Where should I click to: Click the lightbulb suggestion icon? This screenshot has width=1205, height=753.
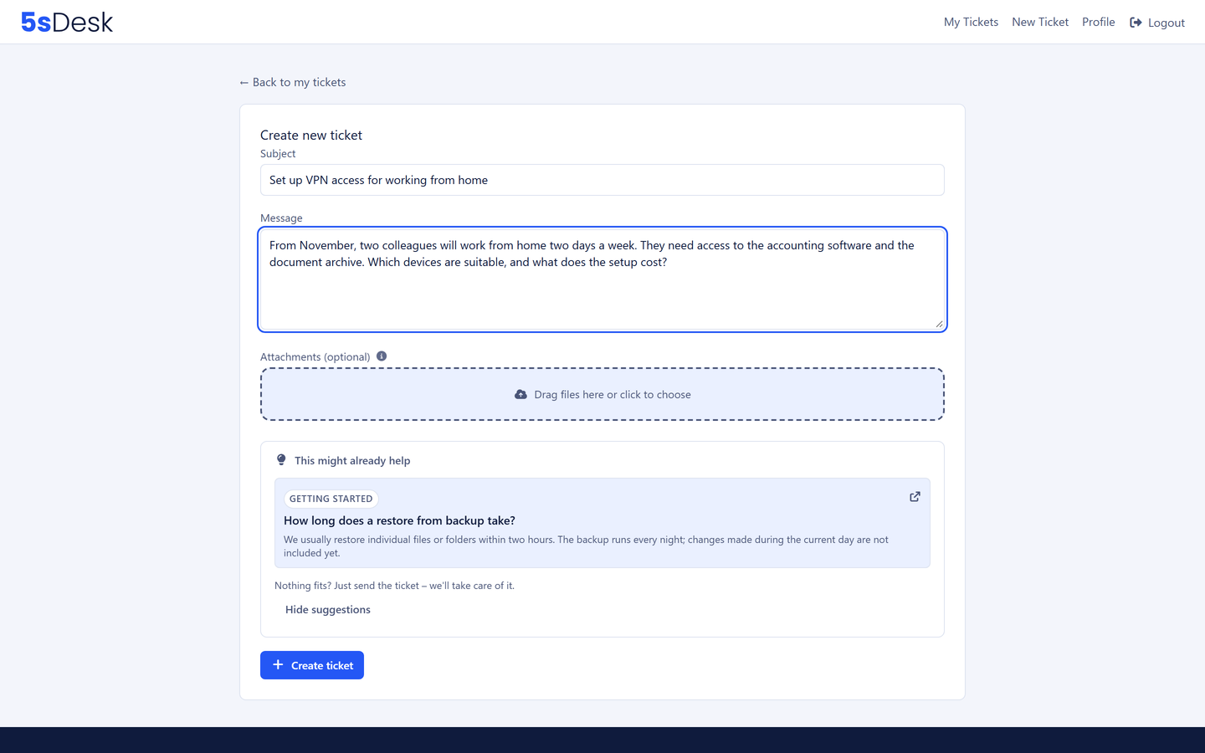(x=281, y=460)
